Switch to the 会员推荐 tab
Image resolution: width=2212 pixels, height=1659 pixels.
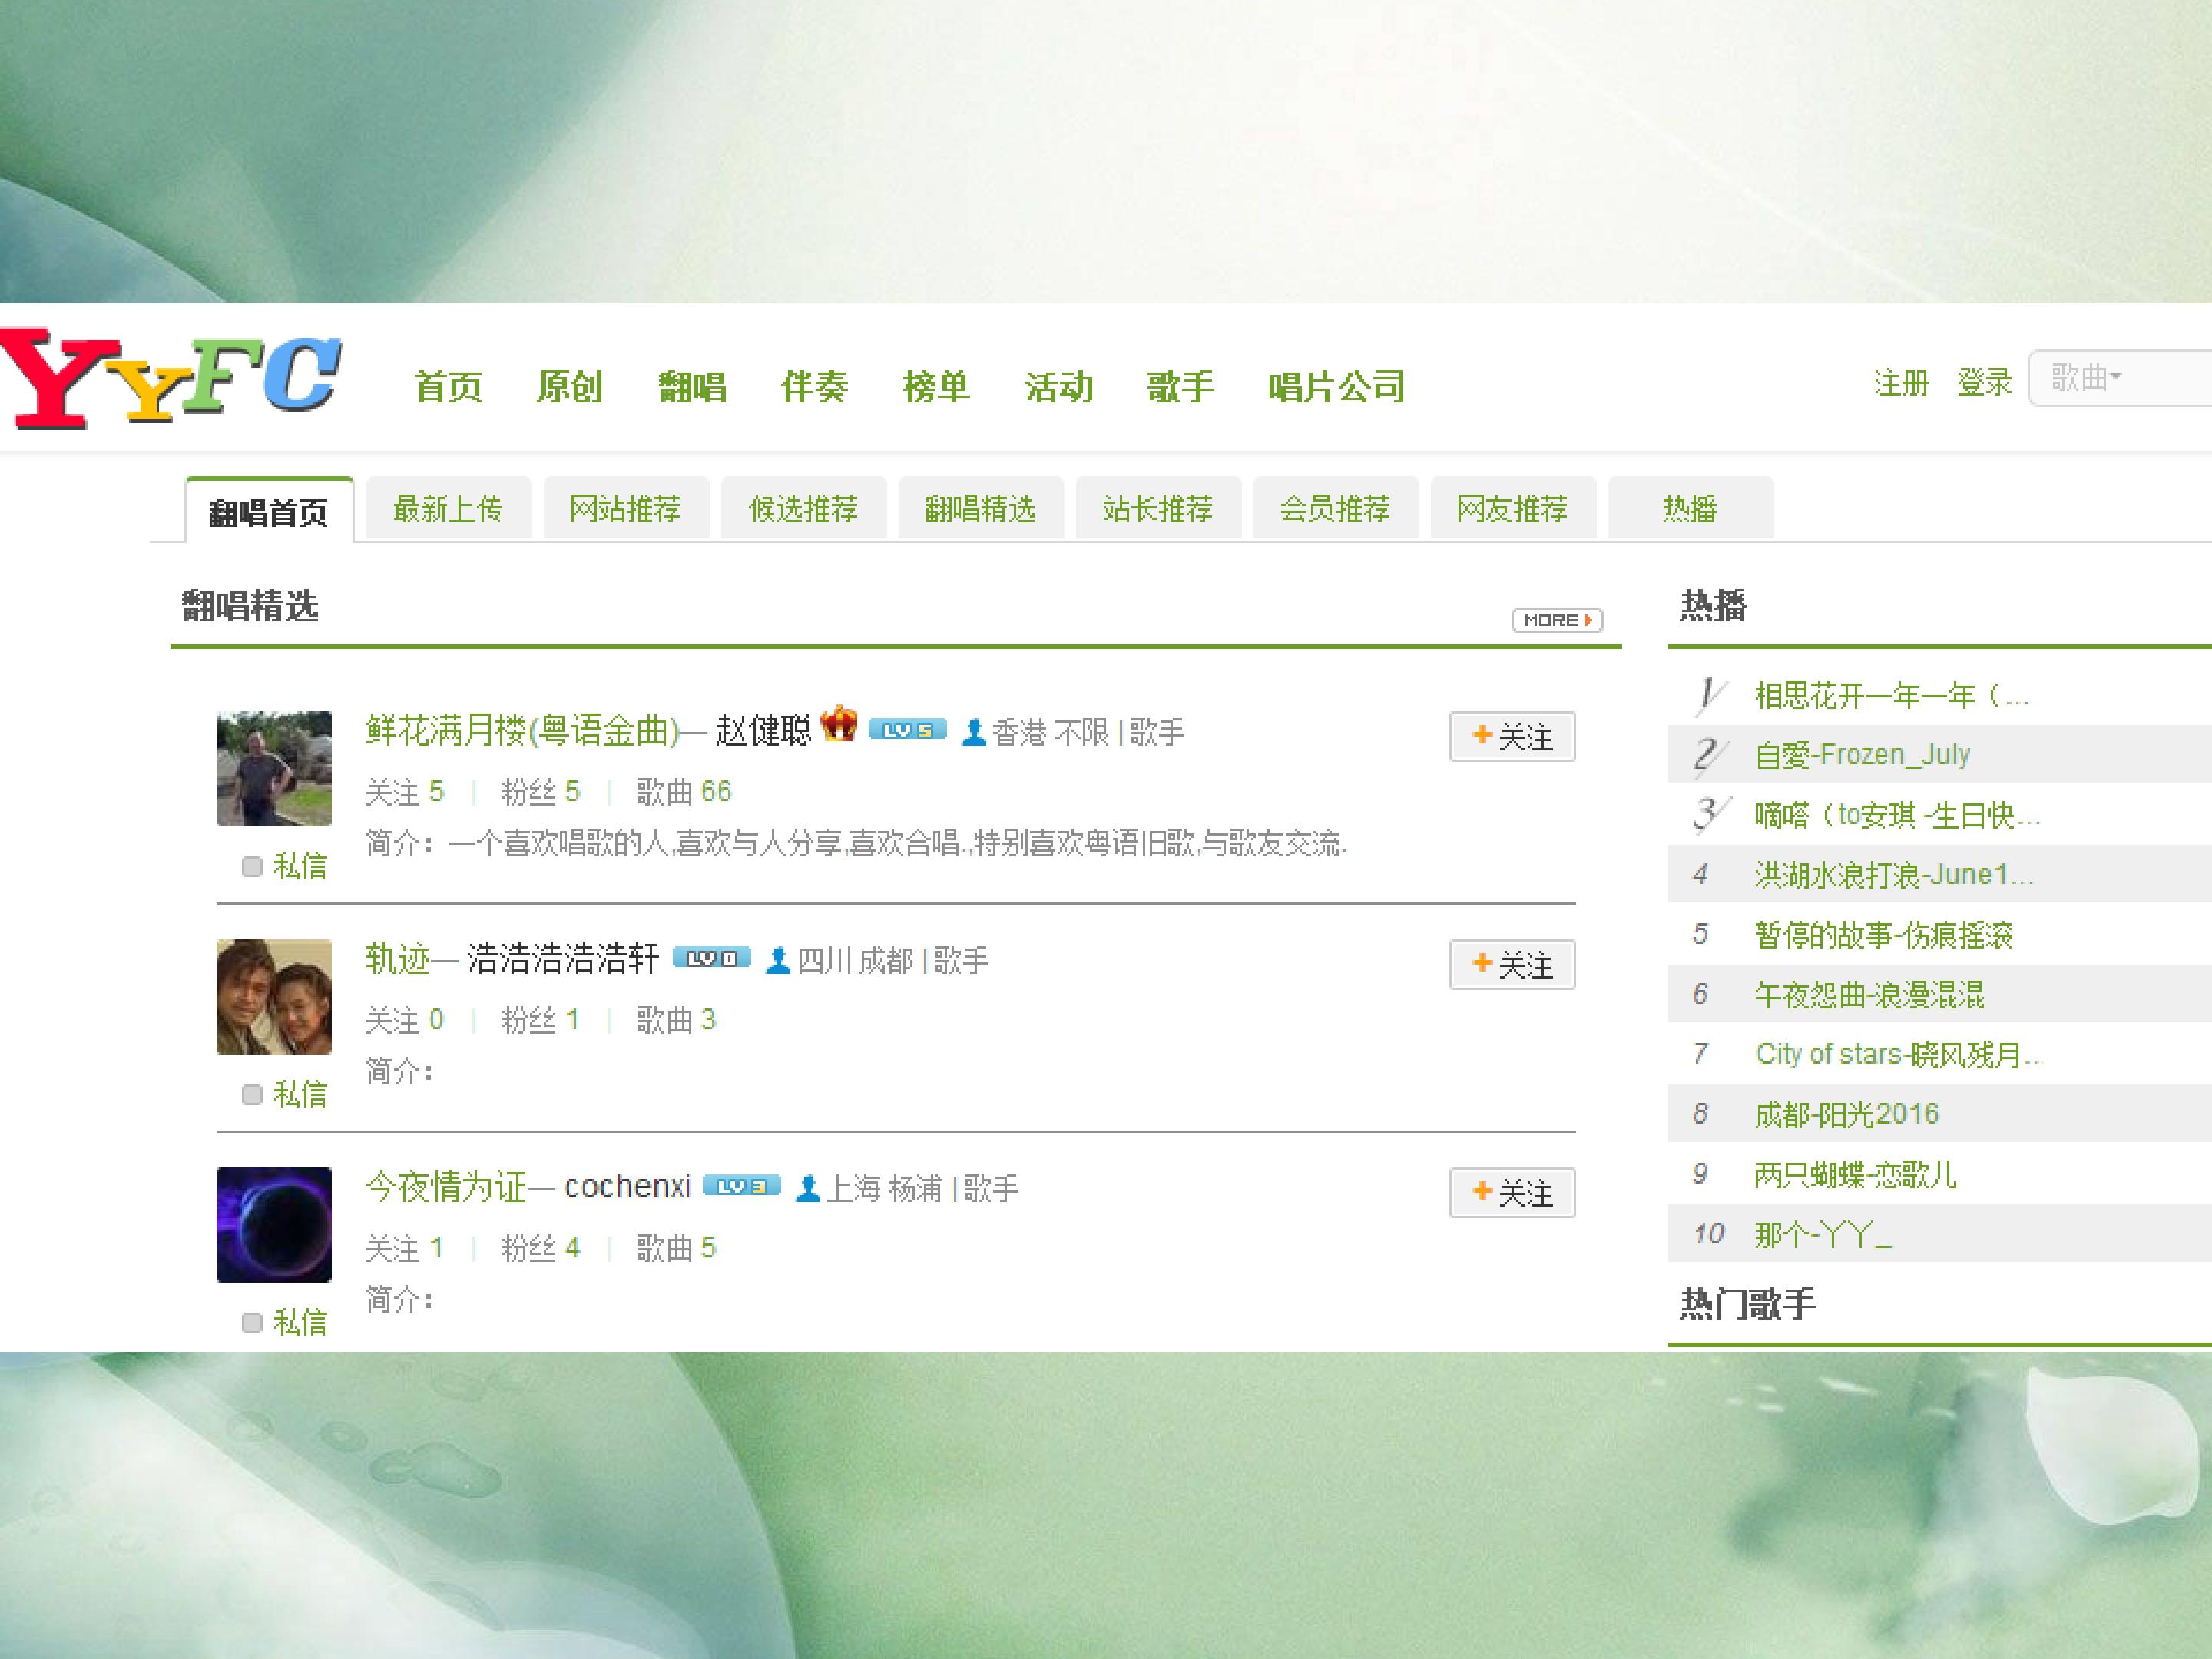[1336, 509]
